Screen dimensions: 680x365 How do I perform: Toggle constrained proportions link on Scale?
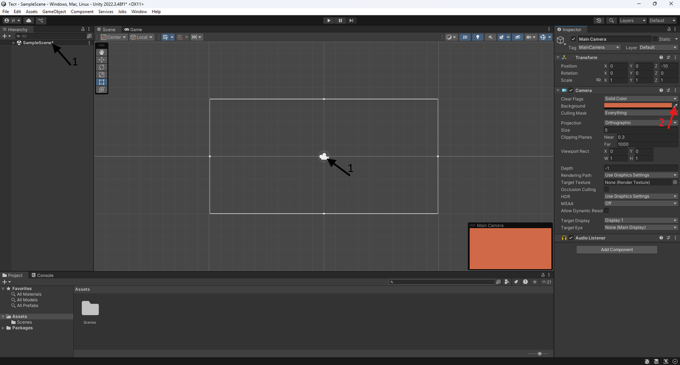coord(598,80)
